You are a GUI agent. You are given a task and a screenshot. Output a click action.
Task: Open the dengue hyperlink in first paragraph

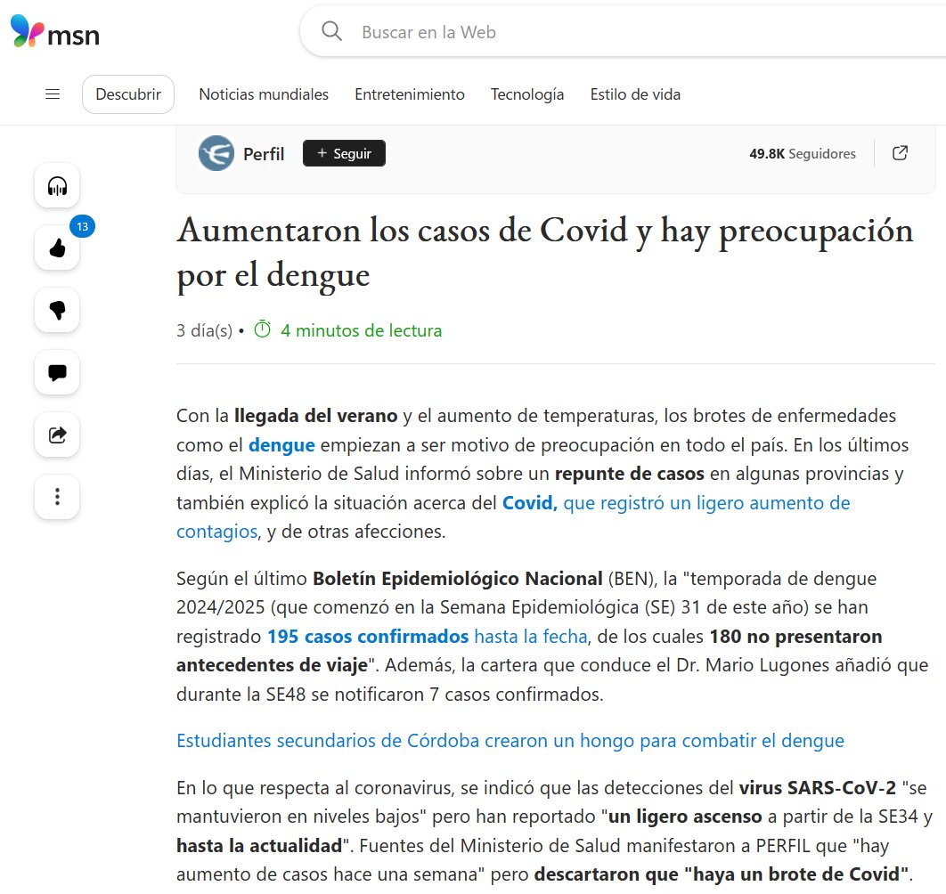click(281, 445)
